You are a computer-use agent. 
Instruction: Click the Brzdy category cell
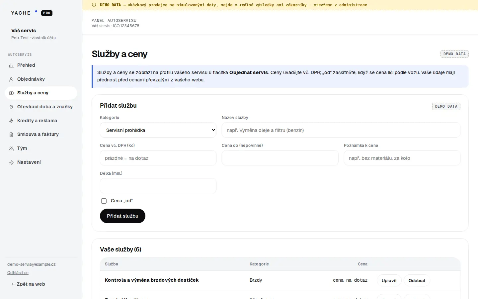(x=256, y=280)
